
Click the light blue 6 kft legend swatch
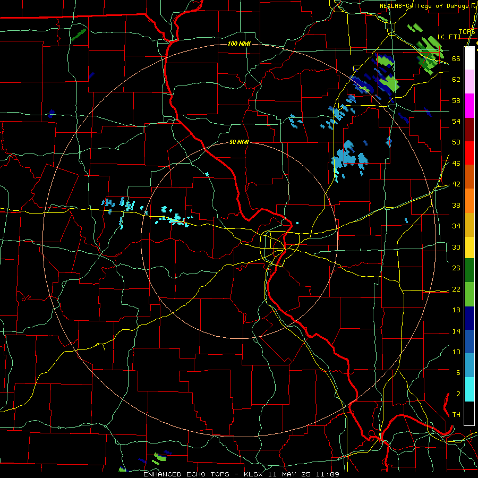coord(469,366)
